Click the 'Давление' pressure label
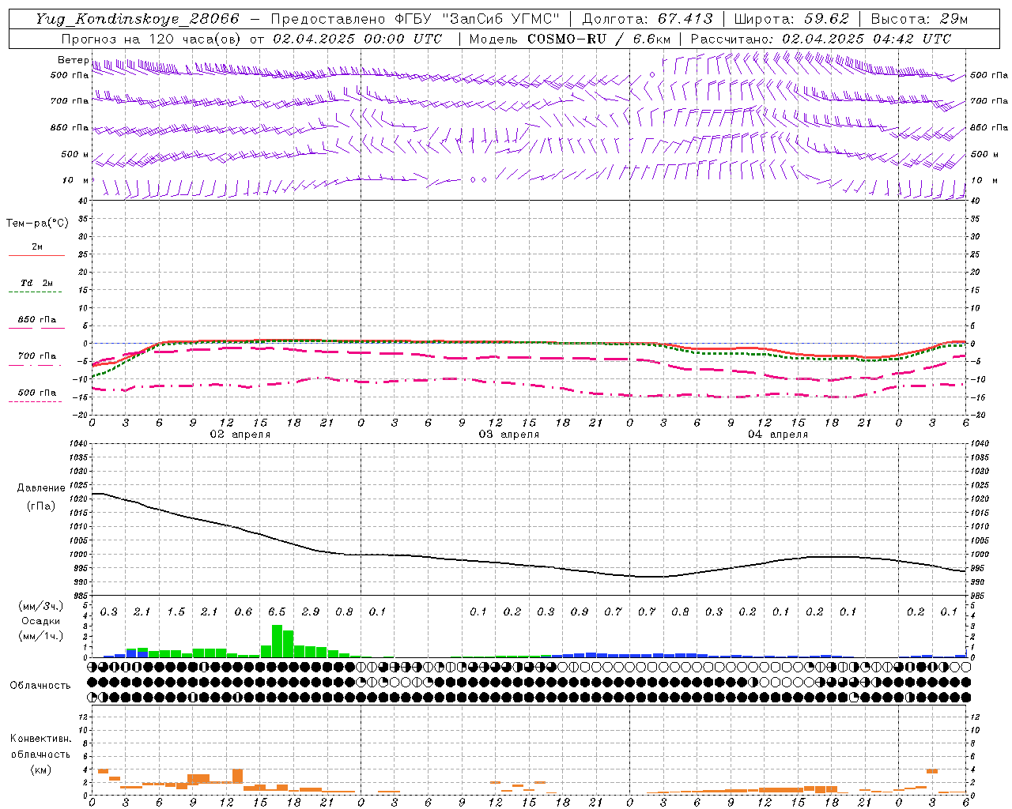Screen dimensions: 1012x809 coord(41,488)
